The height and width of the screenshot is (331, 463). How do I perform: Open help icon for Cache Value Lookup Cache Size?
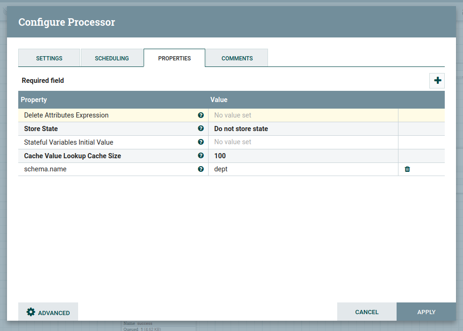click(x=201, y=155)
